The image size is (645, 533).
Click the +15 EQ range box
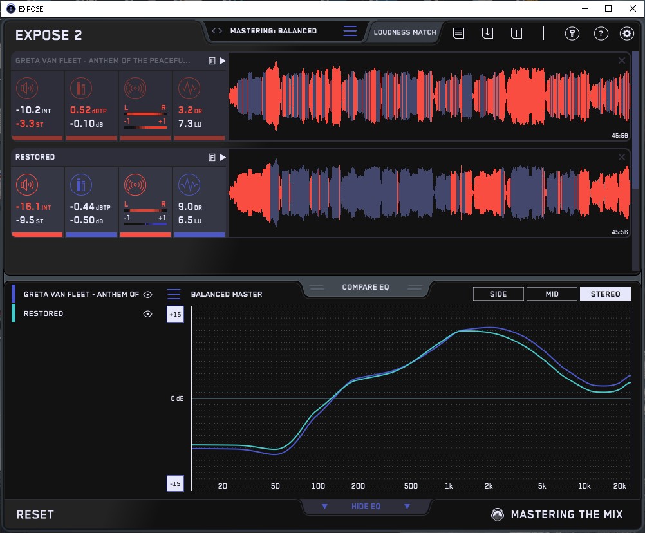pyautogui.click(x=175, y=314)
